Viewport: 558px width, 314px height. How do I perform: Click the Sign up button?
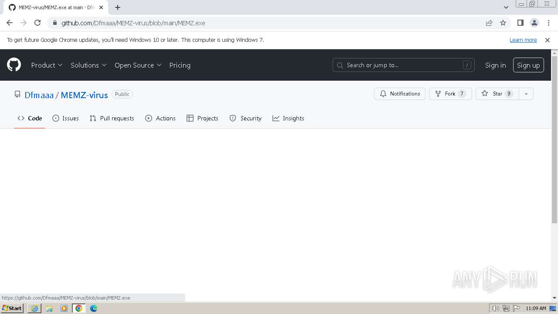click(x=528, y=65)
